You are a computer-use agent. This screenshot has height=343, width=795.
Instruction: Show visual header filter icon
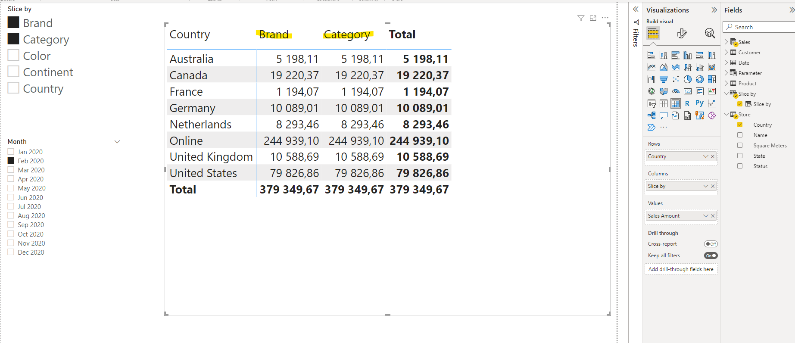tap(581, 18)
